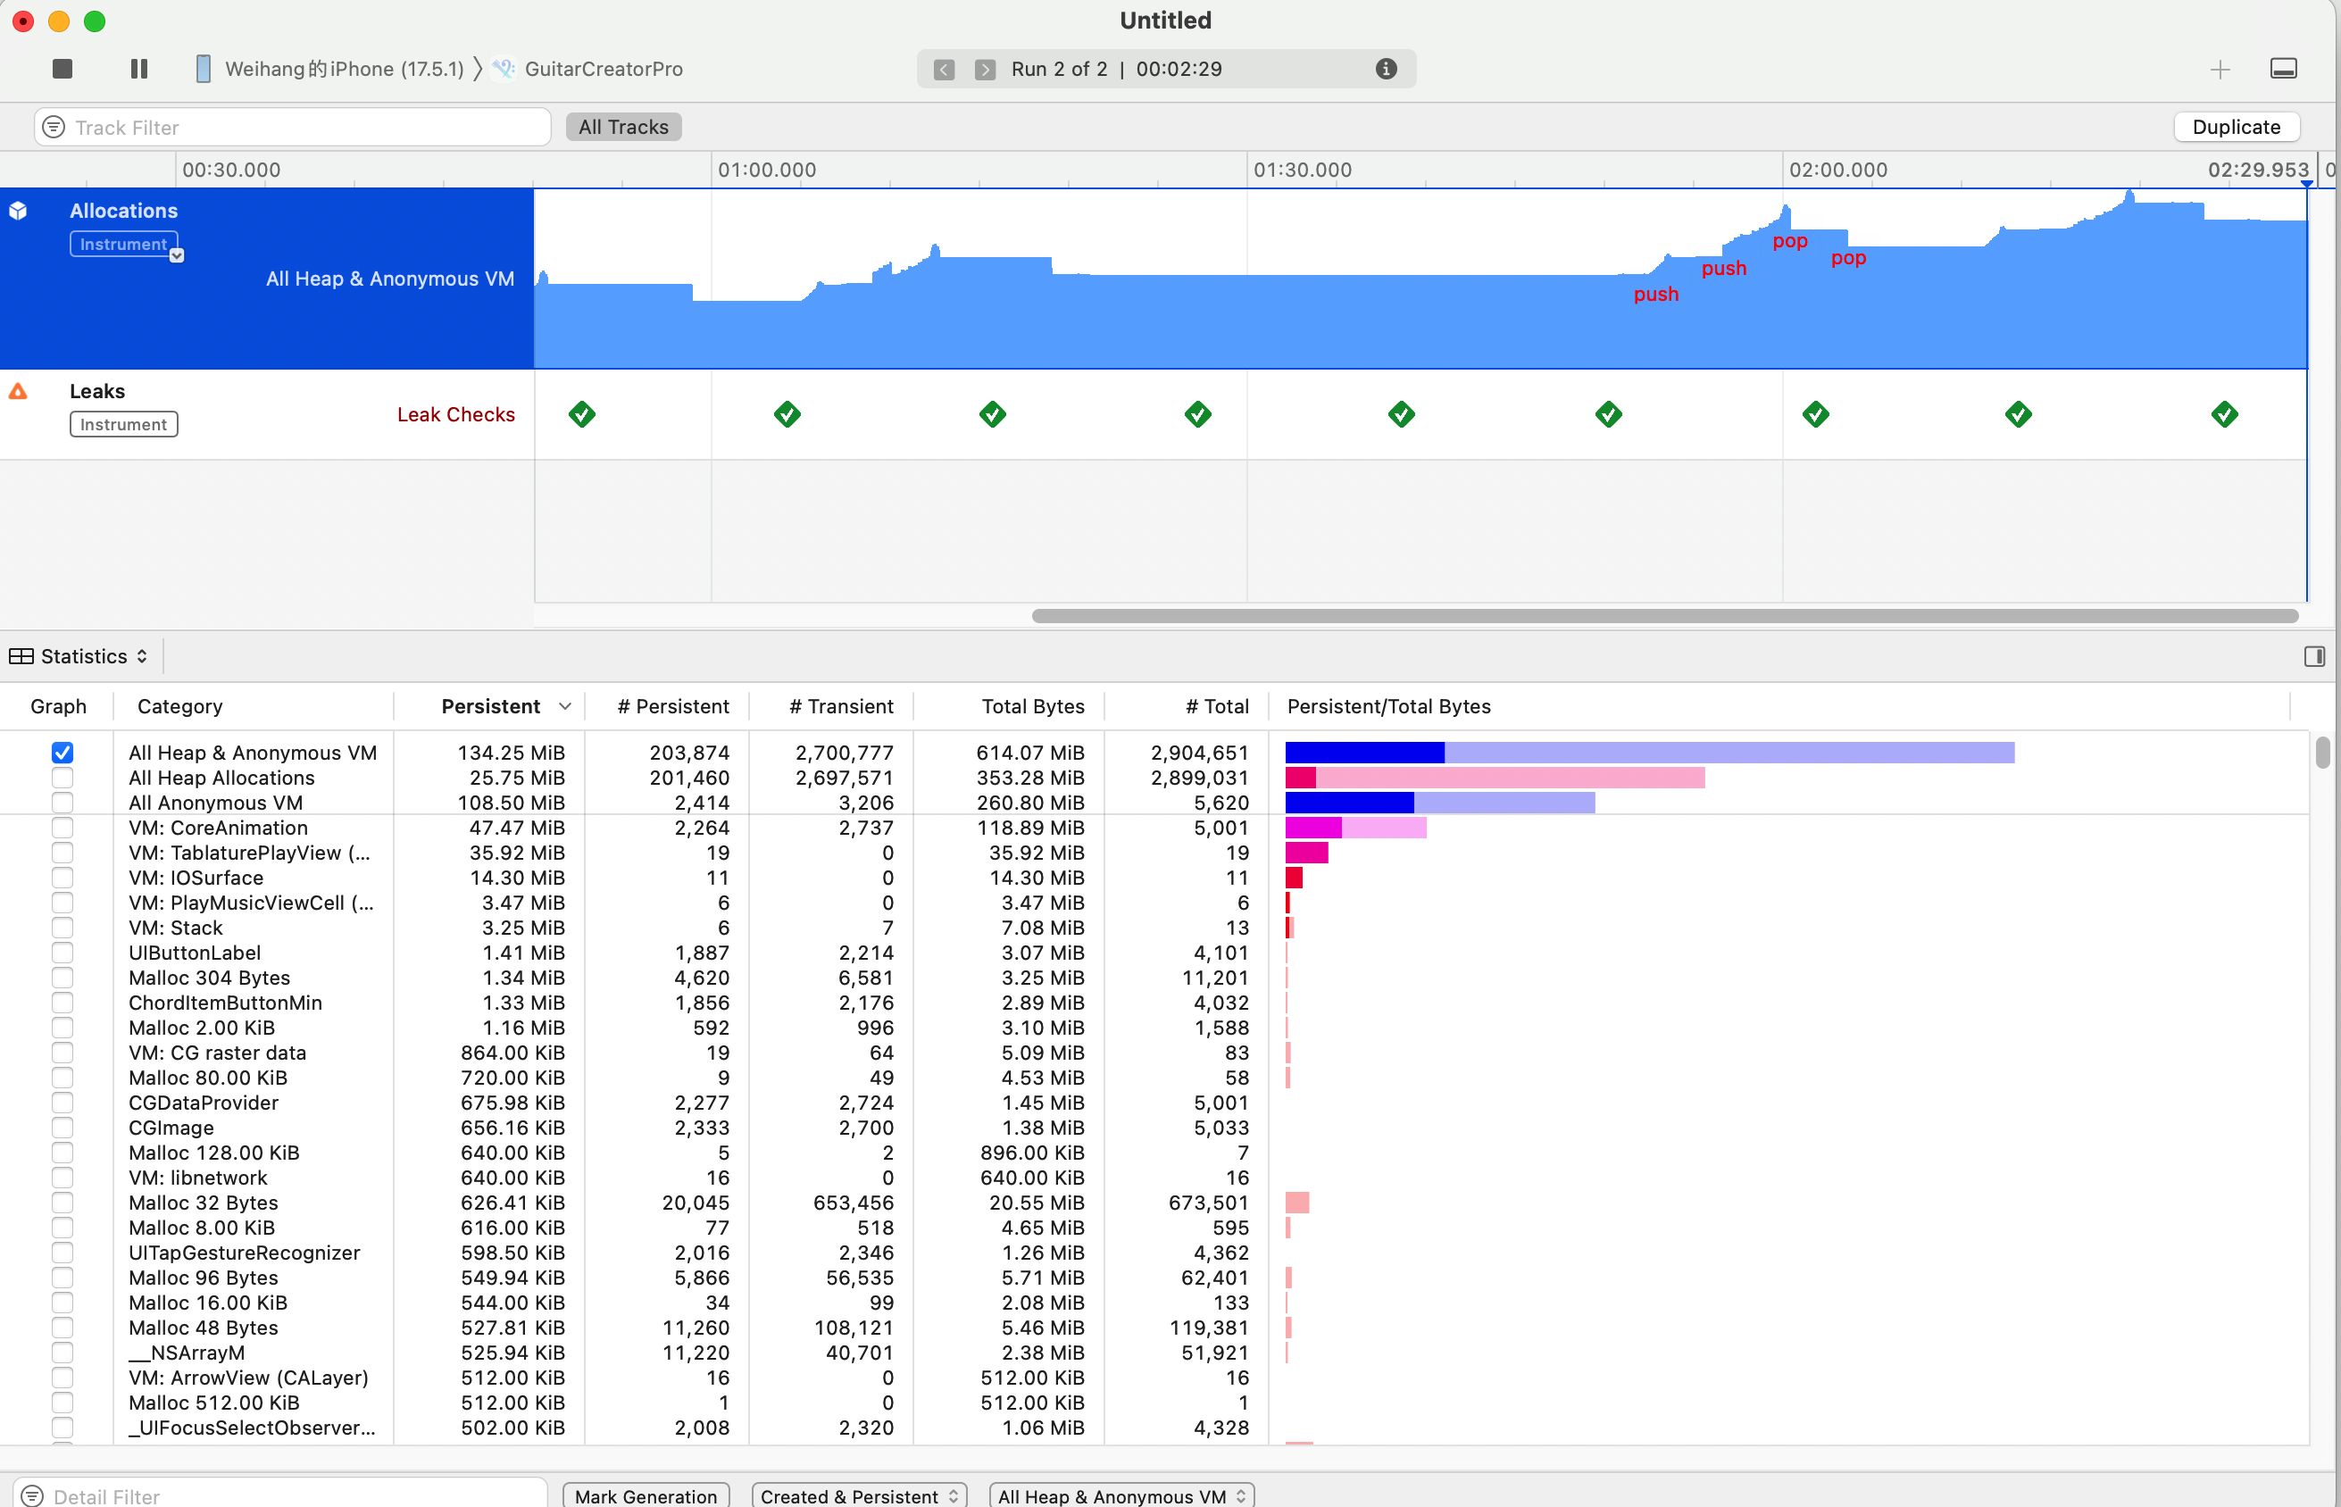This screenshot has height=1507, width=2341.
Task: Enable graph for UIButtonLabel
Action: pyautogui.click(x=62, y=953)
